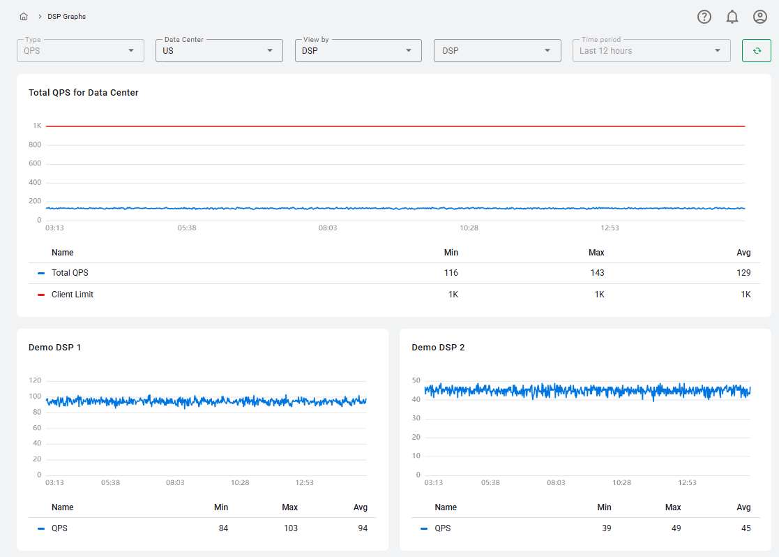The image size is (779, 557).
Task: Expand the View by dropdown
Action: point(358,51)
